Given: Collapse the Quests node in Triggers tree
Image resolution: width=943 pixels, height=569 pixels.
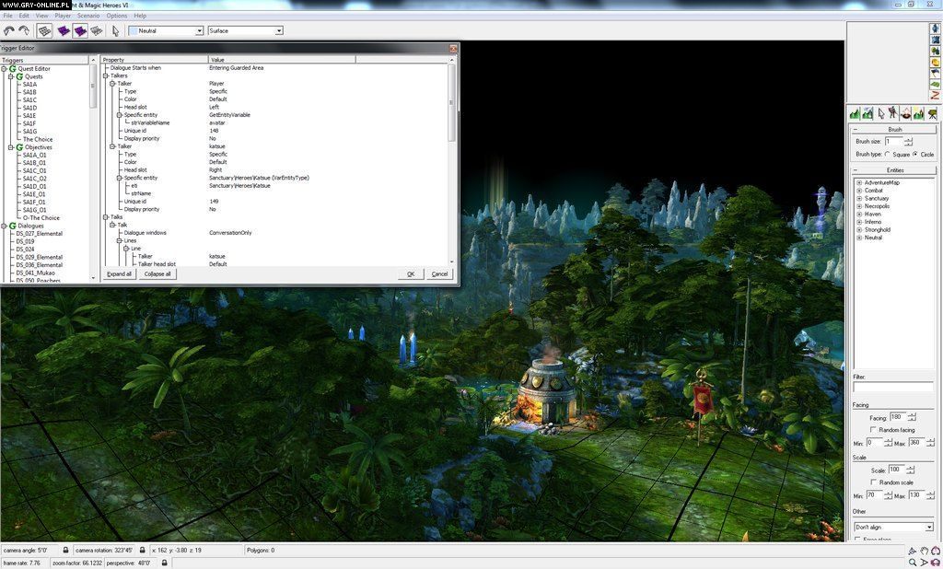Looking at the screenshot, I should click(x=11, y=77).
